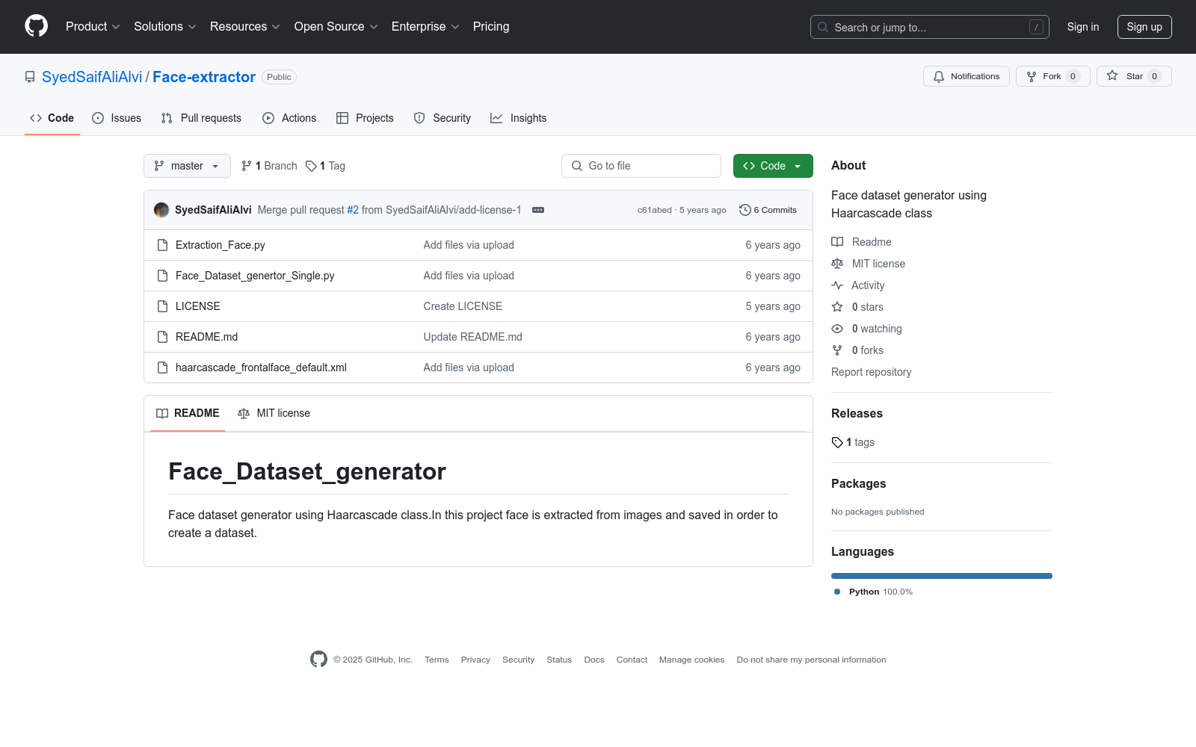Fork this repository

1053,76
